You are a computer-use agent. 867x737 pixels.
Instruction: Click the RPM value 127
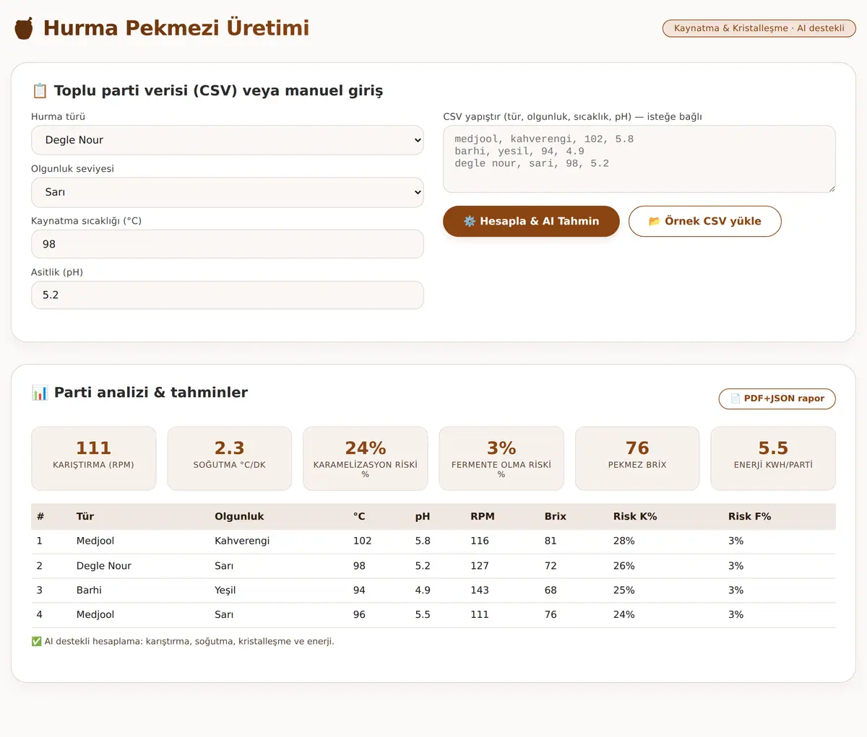[x=480, y=566]
